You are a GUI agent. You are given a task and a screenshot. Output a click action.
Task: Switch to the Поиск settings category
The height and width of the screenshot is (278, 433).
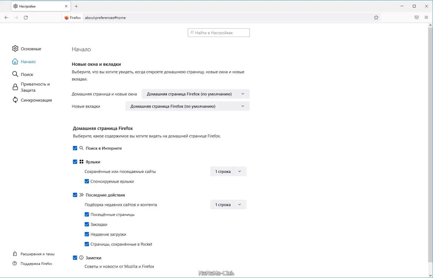point(27,74)
